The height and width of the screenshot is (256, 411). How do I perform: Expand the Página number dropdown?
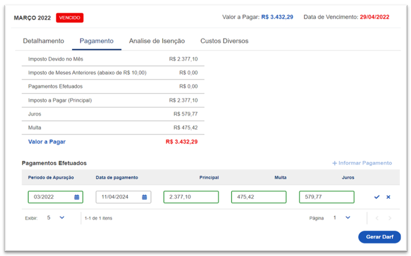tap(348, 217)
